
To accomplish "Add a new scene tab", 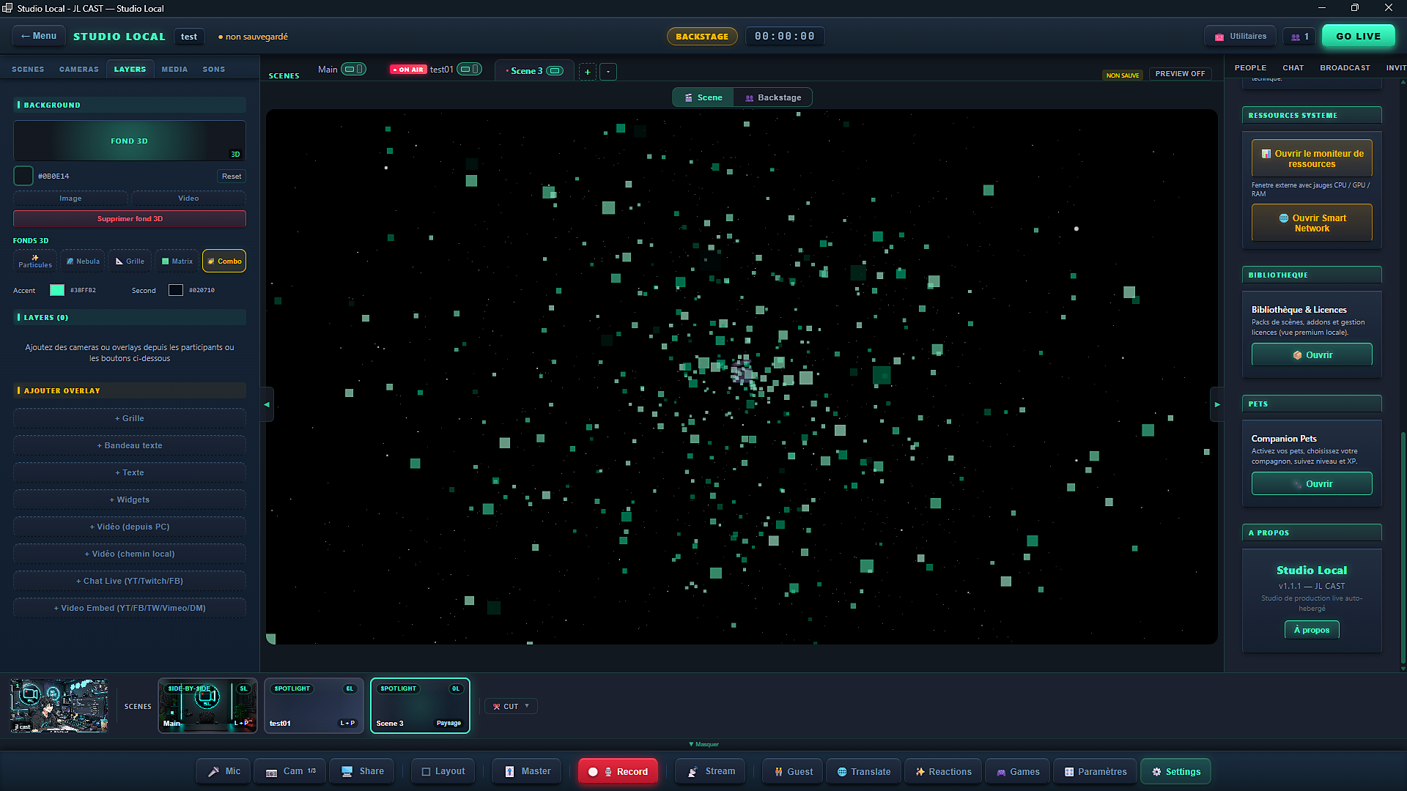I will pyautogui.click(x=587, y=72).
